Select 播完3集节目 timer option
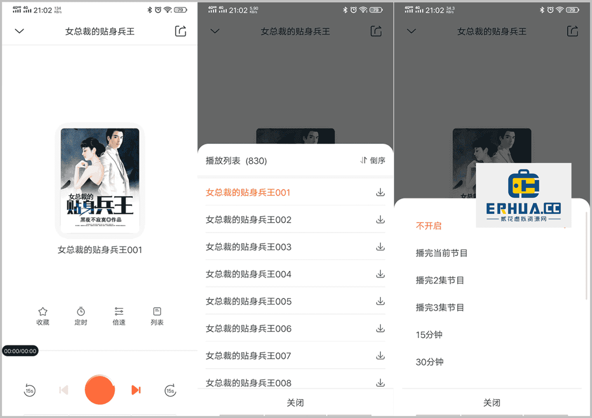 click(x=440, y=308)
